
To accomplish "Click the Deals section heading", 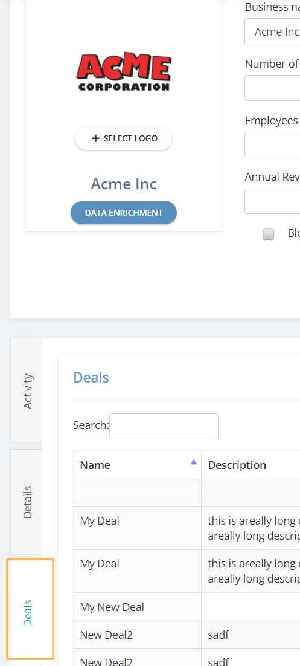I will (91, 378).
